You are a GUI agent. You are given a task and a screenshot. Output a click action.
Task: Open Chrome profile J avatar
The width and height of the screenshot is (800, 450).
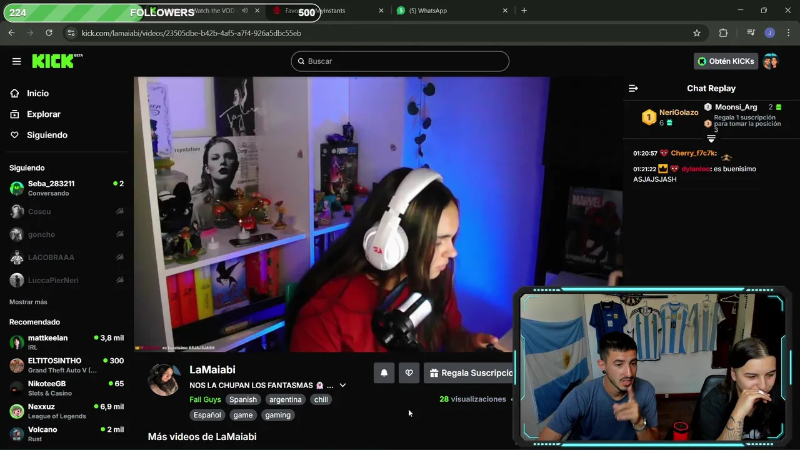[770, 33]
